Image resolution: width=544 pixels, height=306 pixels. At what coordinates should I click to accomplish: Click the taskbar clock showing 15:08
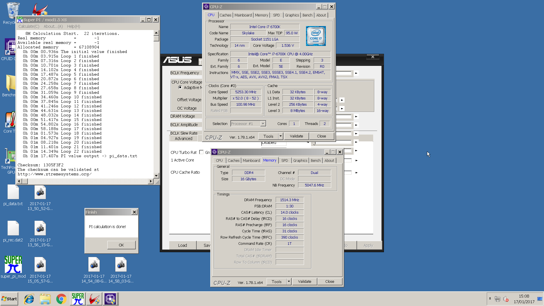pyautogui.click(x=524, y=296)
